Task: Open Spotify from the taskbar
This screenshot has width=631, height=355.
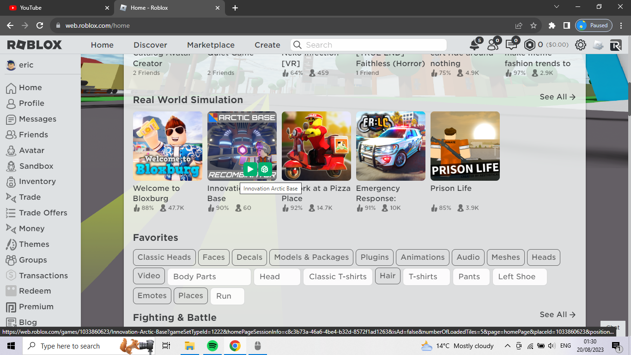Action: [212, 346]
